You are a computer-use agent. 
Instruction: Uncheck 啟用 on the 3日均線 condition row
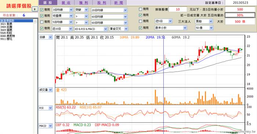click(x=42, y=10)
